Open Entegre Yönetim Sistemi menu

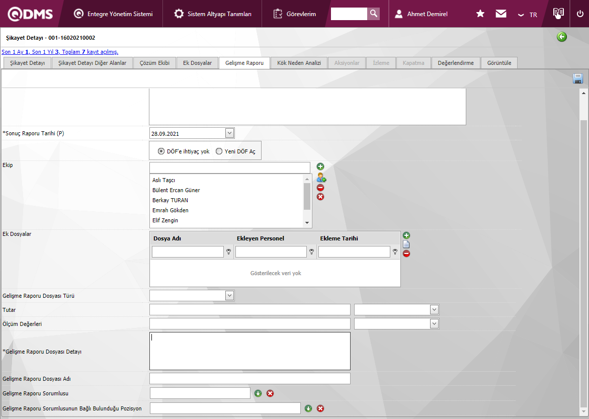click(x=113, y=14)
